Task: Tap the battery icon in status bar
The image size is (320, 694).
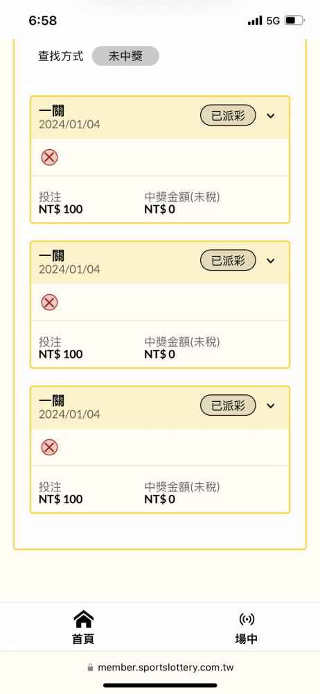Action: tap(294, 20)
